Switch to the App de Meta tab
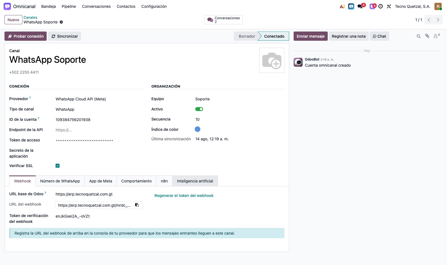 [101, 181]
